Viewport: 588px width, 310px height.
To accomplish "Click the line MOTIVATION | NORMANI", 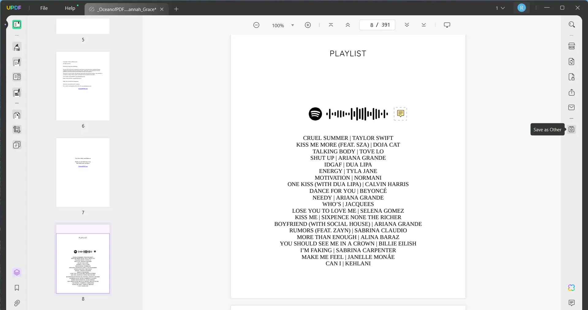I will (348, 178).
